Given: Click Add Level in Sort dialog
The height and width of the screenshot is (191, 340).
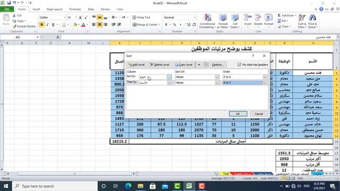Looking at the screenshot, I should (x=137, y=65).
